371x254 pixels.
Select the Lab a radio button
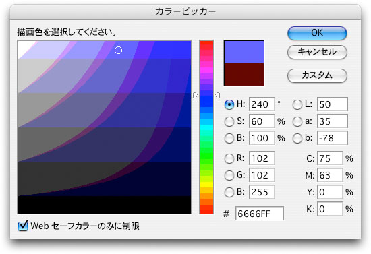297,121
